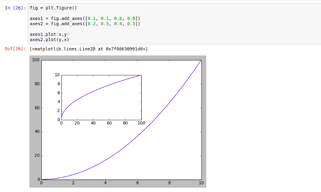Click the 'axes2.plot(y,x)' code line
The width and height of the screenshot is (321, 192).
(x=49, y=40)
